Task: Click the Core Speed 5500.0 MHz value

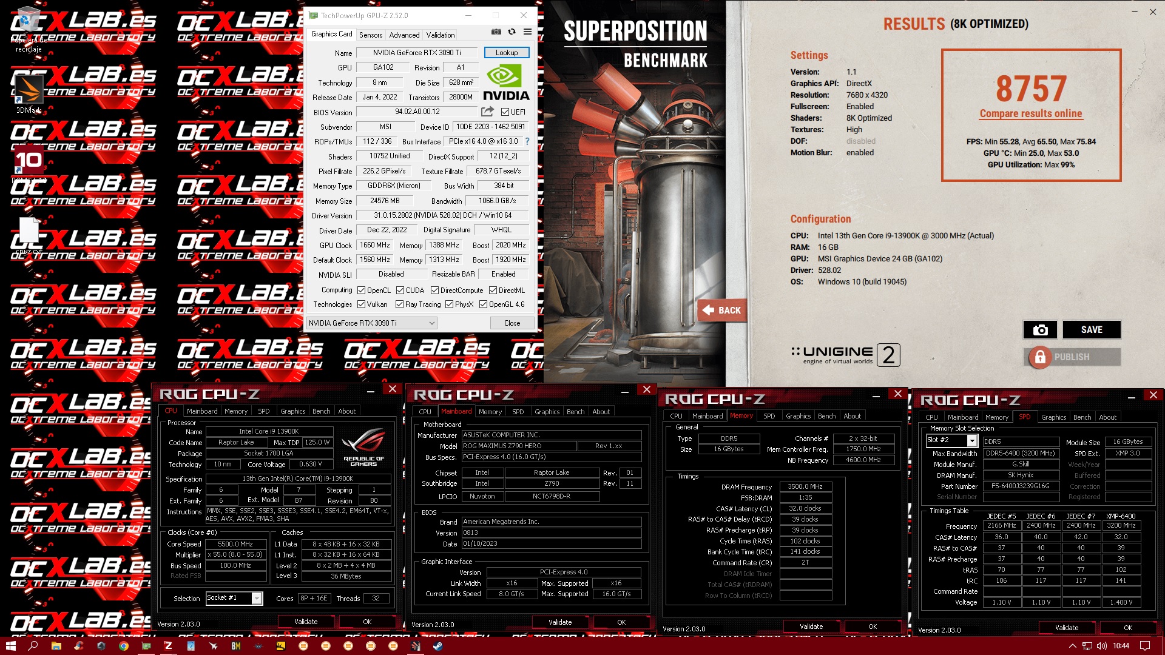Action: point(235,545)
